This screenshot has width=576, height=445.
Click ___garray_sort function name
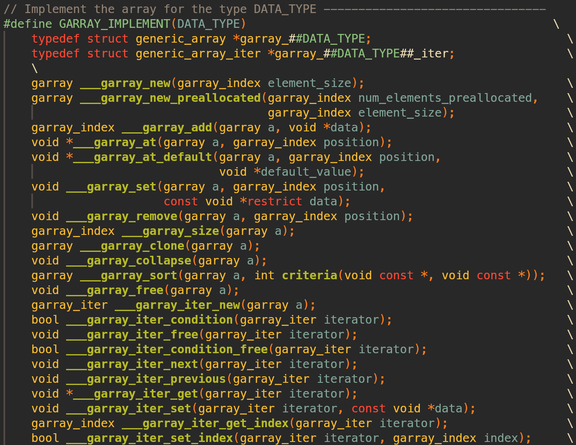point(129,275)
